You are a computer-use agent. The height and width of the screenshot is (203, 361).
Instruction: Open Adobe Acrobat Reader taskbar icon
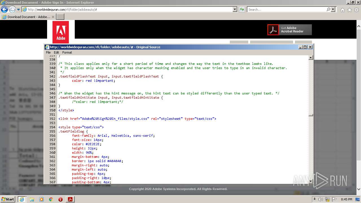click(x=70, y=199)
